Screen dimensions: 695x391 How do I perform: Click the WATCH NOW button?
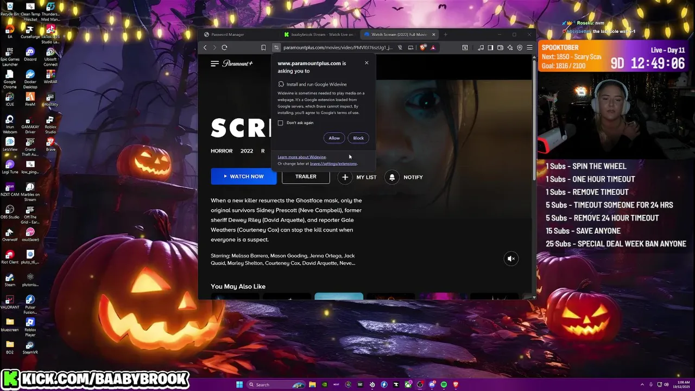[x=244, y=176]
